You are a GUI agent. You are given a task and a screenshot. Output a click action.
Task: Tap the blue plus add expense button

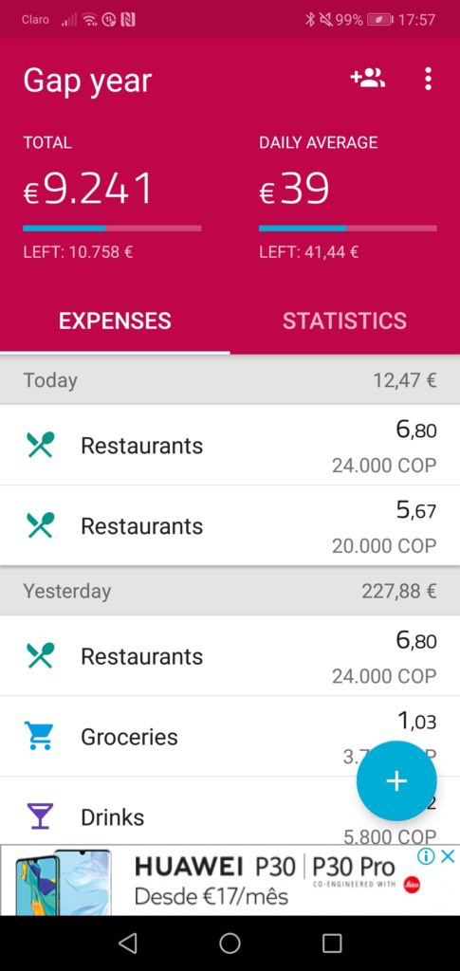tap(396, 781)
